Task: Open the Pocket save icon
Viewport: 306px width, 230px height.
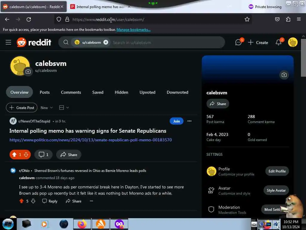Action: coord(277,19)
